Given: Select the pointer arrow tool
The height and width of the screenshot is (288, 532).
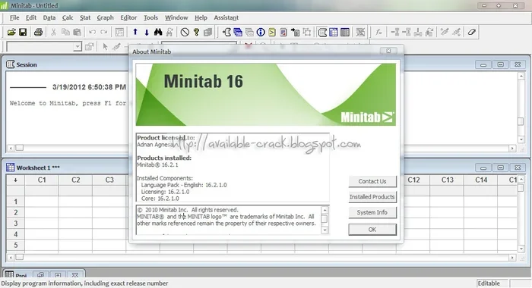Looking at the screenshot, I should coord(105,47).
